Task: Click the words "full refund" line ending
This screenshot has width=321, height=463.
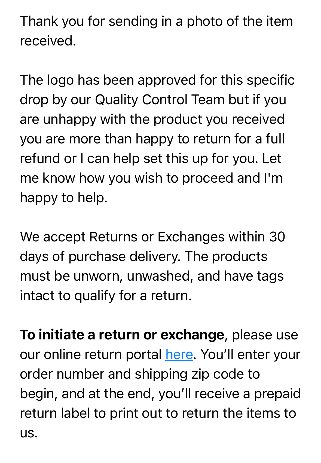Action: click(275, 139)
